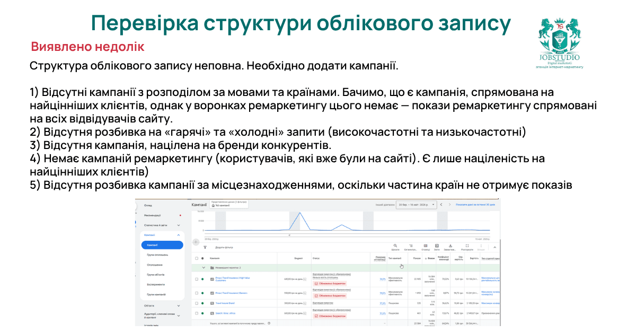Click the Завантажити download icon
Screen dimensions: 636x333
coord(450,246)
